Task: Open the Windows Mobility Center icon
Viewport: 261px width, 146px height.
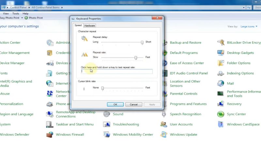Action: 107,134
